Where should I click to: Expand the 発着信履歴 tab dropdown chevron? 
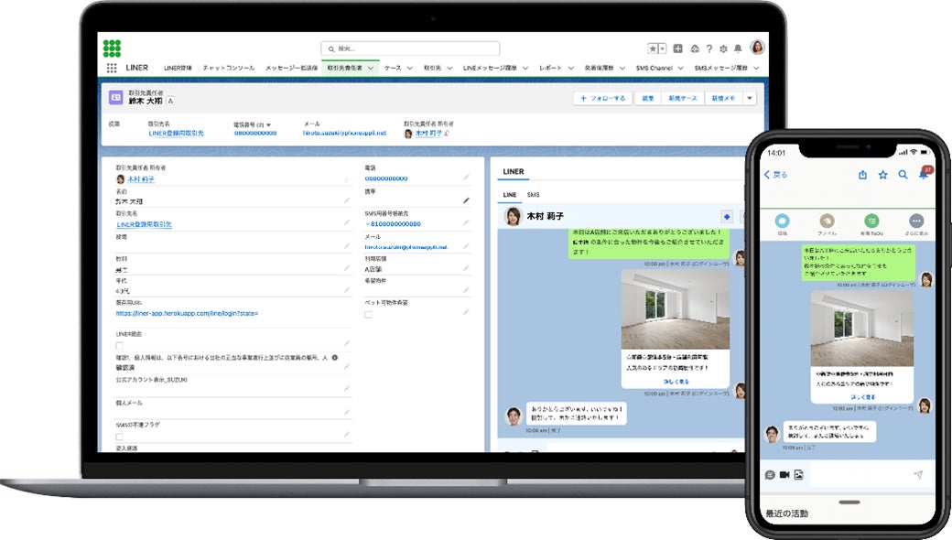(622, 68)
